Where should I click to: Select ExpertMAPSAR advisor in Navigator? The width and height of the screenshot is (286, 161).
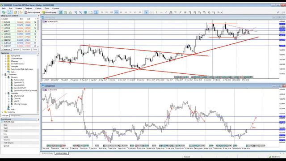coord(20,88)
